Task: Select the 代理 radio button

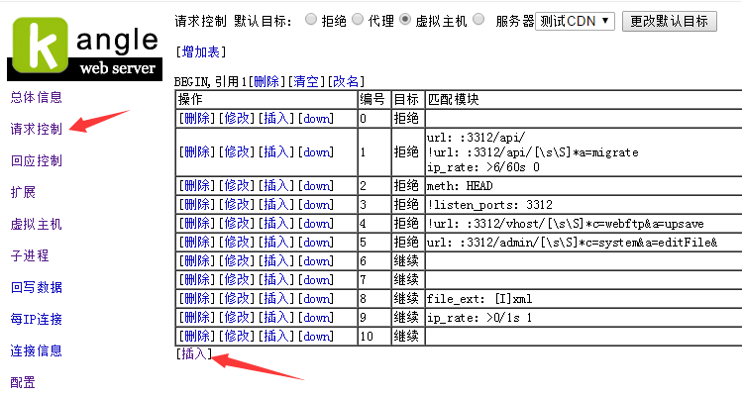Action: click(x=360, y=20)
